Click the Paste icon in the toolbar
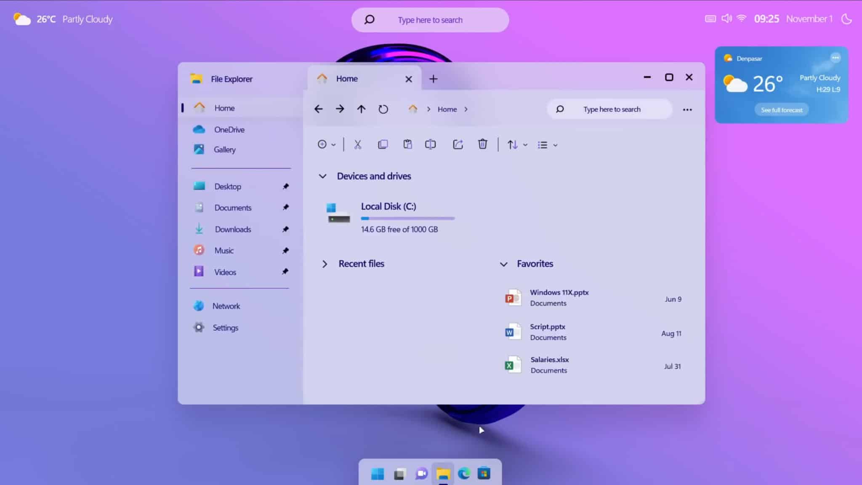Screen dimensions: 862x485 [407, 144]
